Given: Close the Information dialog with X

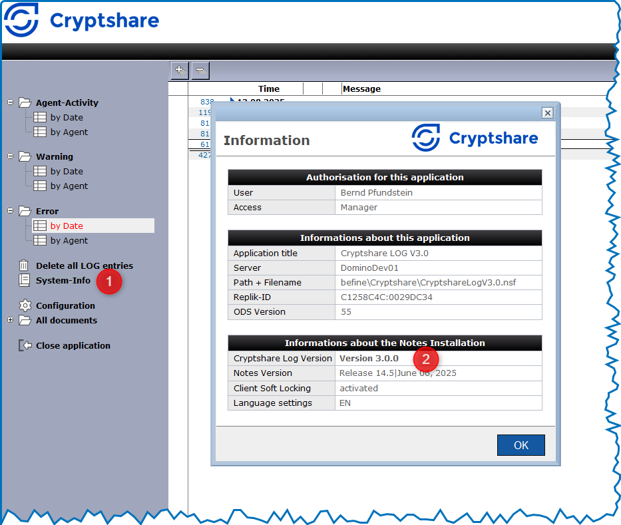Looking at the screenshot, I should 547,113.
